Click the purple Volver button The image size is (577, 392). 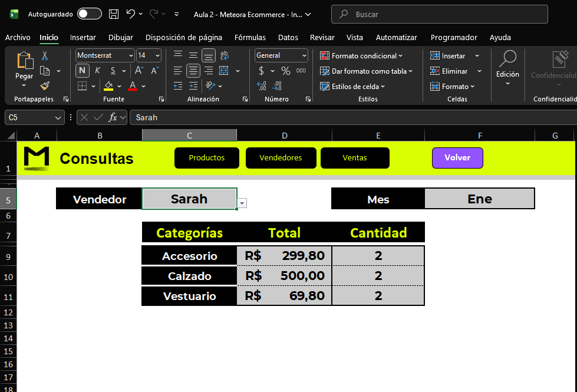coord(457,158)
